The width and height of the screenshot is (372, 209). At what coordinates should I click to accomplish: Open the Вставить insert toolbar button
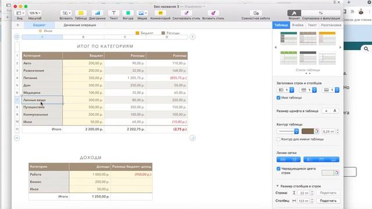[x=66, y=13]
